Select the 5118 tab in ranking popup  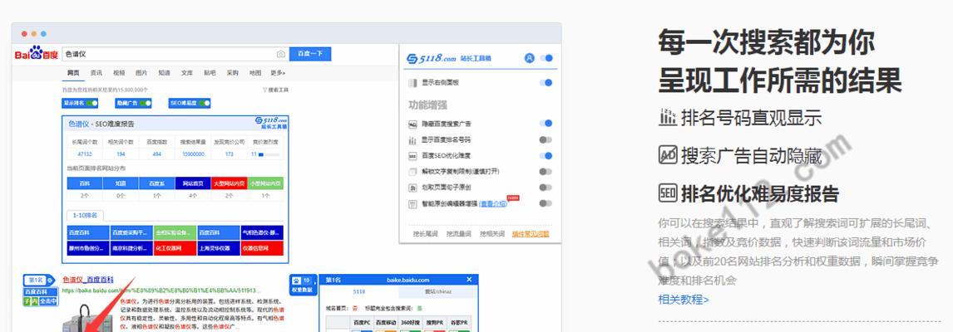coord(358,292)
